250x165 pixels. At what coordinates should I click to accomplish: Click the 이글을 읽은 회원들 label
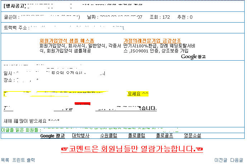click(x=21, y=130)
